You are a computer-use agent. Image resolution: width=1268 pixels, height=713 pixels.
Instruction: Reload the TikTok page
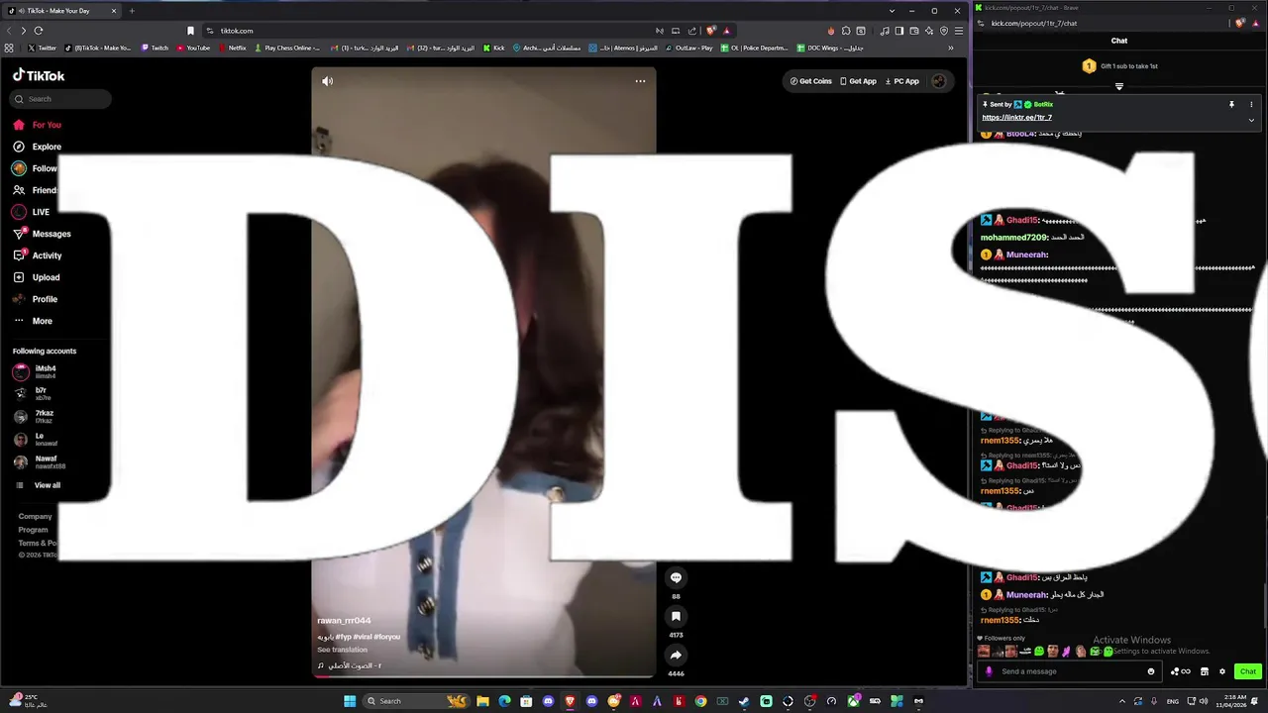tap(39, 31)
